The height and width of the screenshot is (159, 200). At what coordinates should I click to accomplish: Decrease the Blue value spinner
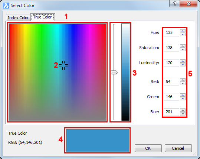(x=183, y=114)
